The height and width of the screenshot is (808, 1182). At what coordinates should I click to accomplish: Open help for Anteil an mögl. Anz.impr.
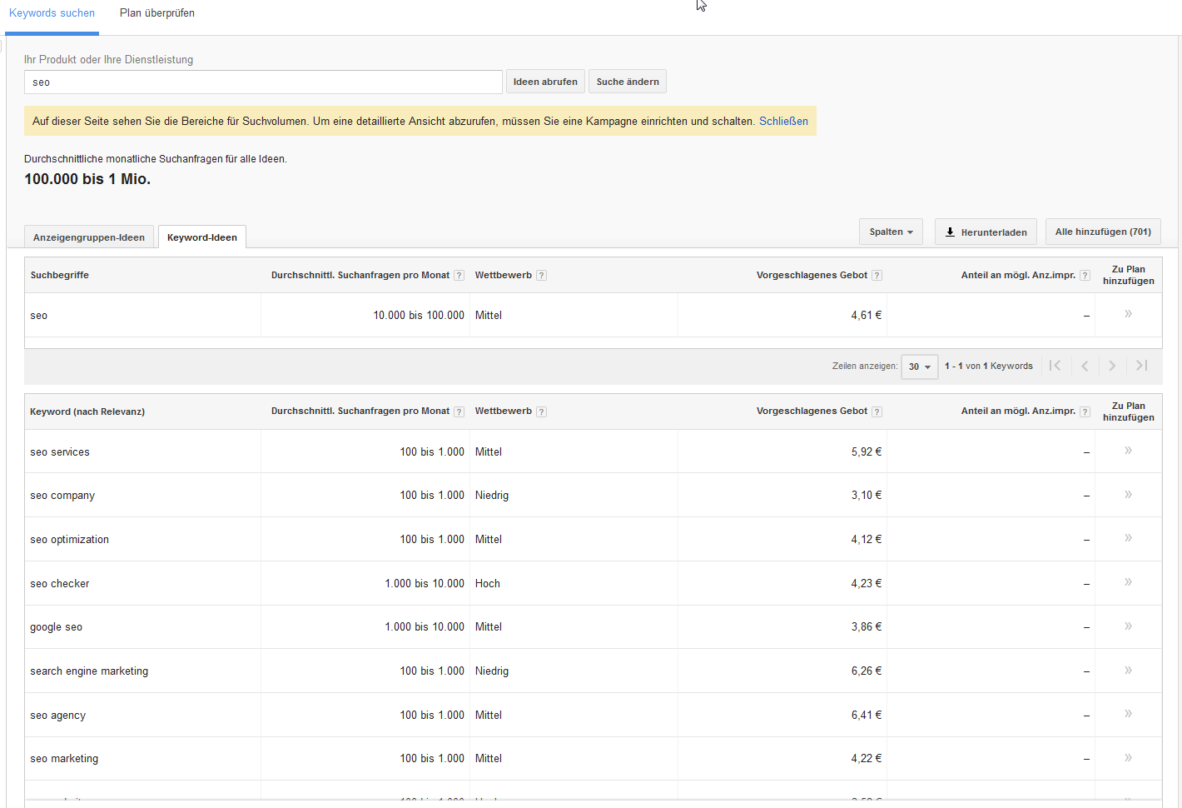click(x=1084, y=274)
